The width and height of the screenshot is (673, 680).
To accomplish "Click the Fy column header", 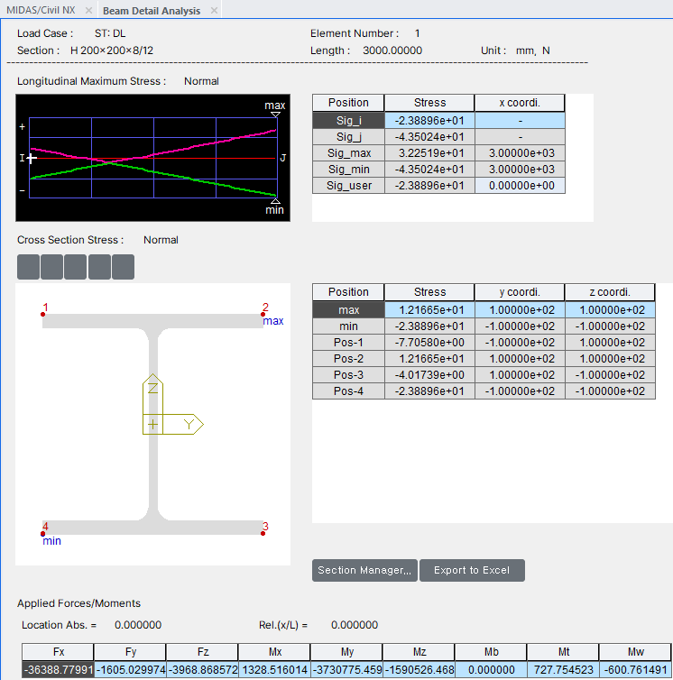I will click(x=130, y=652).
